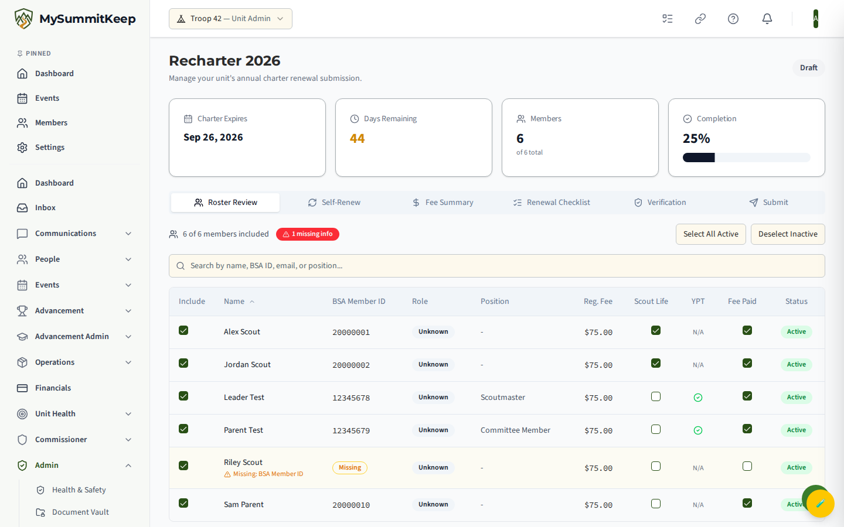Click pinned Events calendar icon
Screen dimensions: 844x527
22,98
